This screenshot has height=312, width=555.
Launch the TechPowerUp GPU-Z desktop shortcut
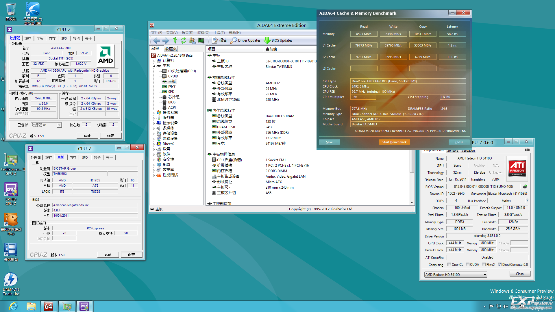[11, 164]
